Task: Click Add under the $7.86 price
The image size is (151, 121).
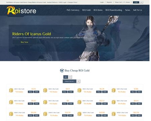Action: (x=139, y=92)
